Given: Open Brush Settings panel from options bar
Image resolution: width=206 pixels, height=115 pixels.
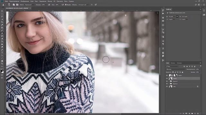Looking at the screenshot, I should pos(14,5).
